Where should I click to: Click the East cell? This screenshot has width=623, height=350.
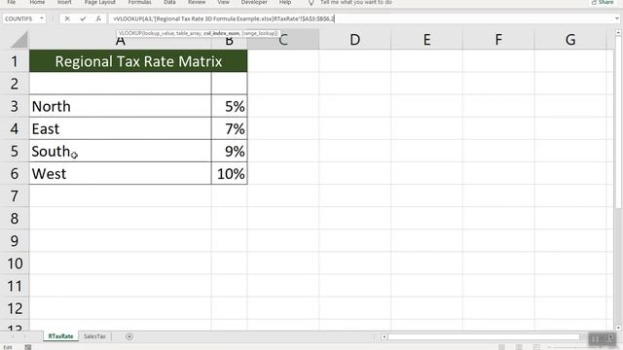(120, 128)
